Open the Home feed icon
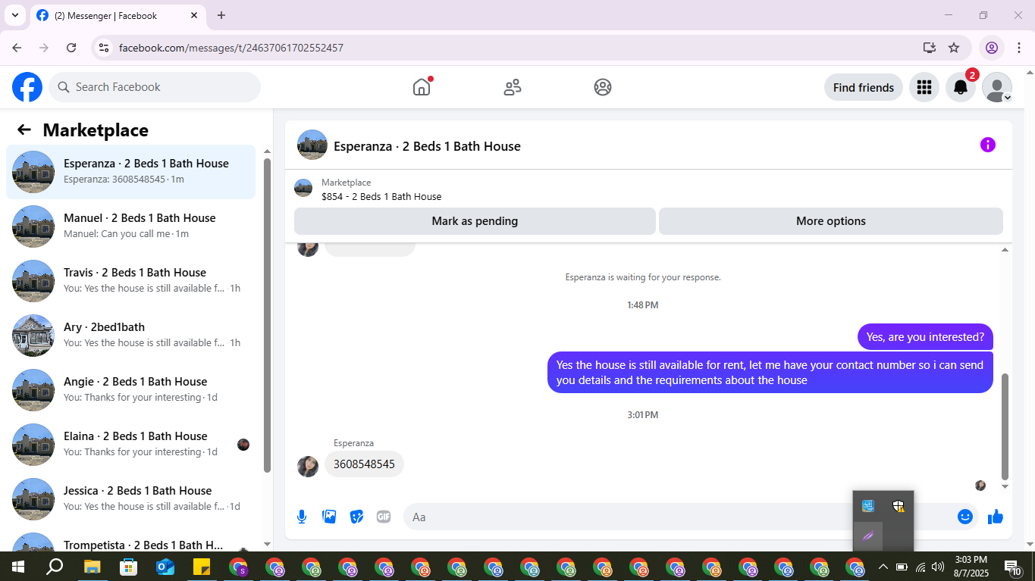The height and width of the screenshot is (581, 1035). pos(422,87)
